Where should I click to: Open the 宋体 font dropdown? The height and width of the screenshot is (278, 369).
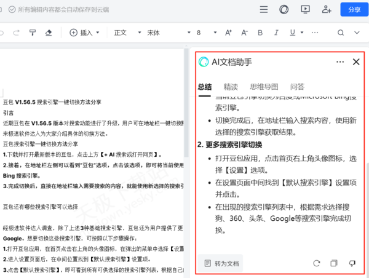coord(169,33)
